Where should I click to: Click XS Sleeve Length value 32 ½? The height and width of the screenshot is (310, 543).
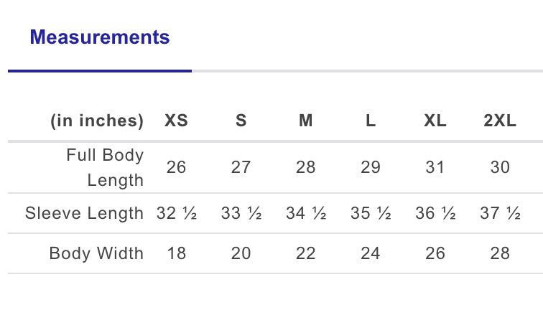tap(176, 213)
